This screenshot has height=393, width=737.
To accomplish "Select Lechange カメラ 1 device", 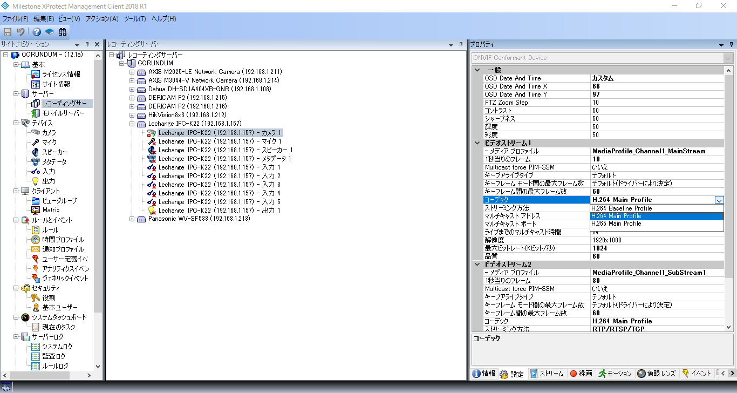I will tap(220, 133).
